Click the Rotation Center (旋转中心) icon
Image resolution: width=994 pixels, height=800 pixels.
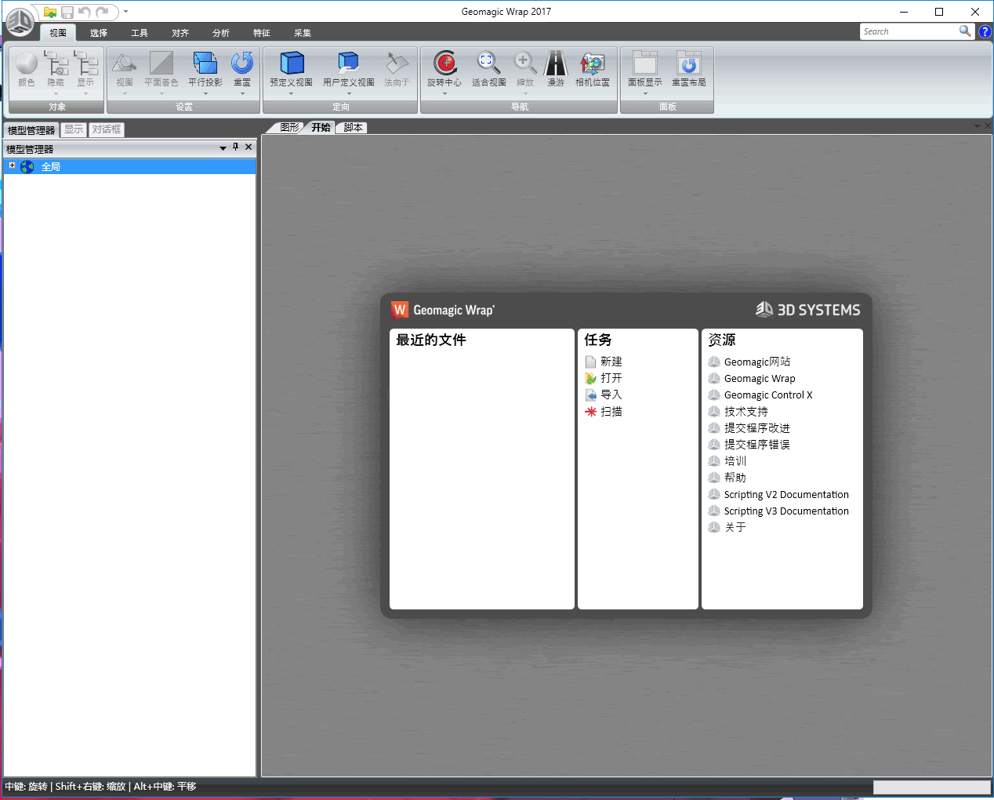444,64
